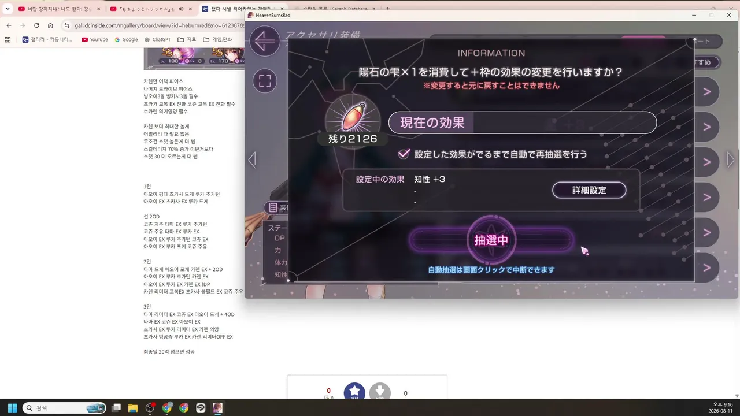This screenshot has width=740, height=416.
Task: Open the first Chrome taskbar icon
Action: (167, 408)
